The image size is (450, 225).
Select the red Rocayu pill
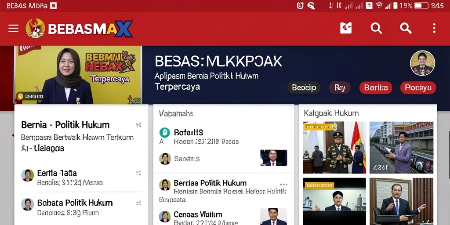[x=418, y=88]
